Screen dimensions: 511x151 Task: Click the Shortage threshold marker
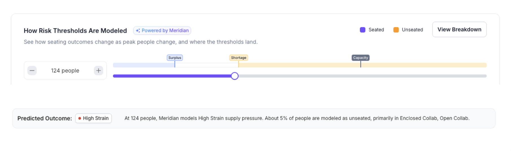tap(239, 58)
